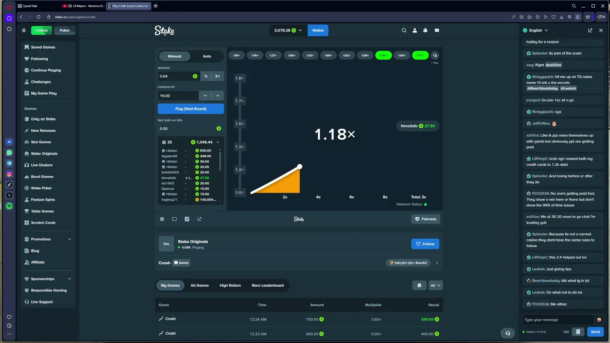
Task: Halve the bet amount
Action: coord(206,76)
